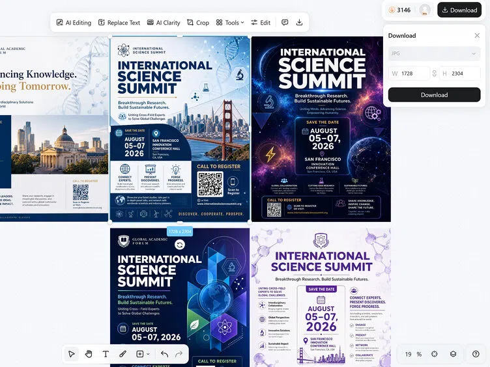The width and height of the screenshot is (490, 367).
Task: Select the Golden Gate Bridge poster
Action: click(180, 129)
